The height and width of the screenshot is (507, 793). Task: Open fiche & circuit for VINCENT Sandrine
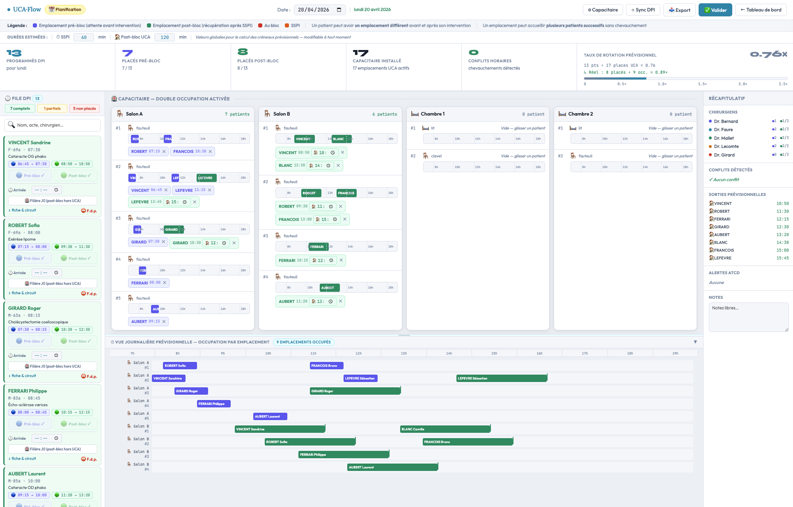point(23,210)
